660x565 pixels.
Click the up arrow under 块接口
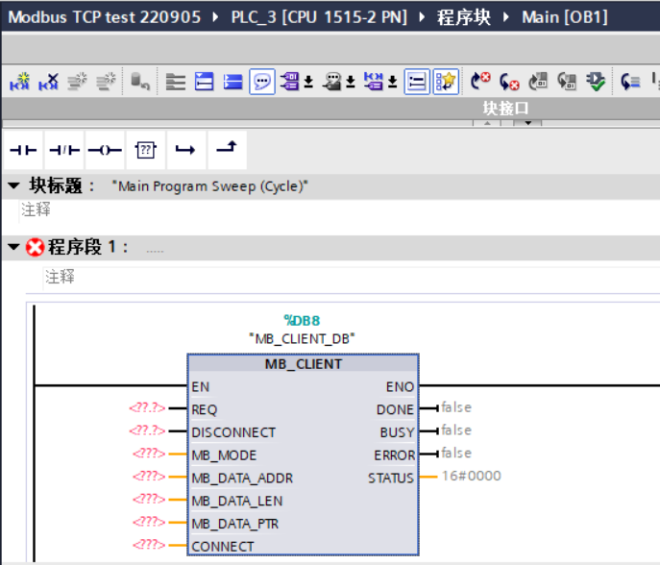(487, 123)
